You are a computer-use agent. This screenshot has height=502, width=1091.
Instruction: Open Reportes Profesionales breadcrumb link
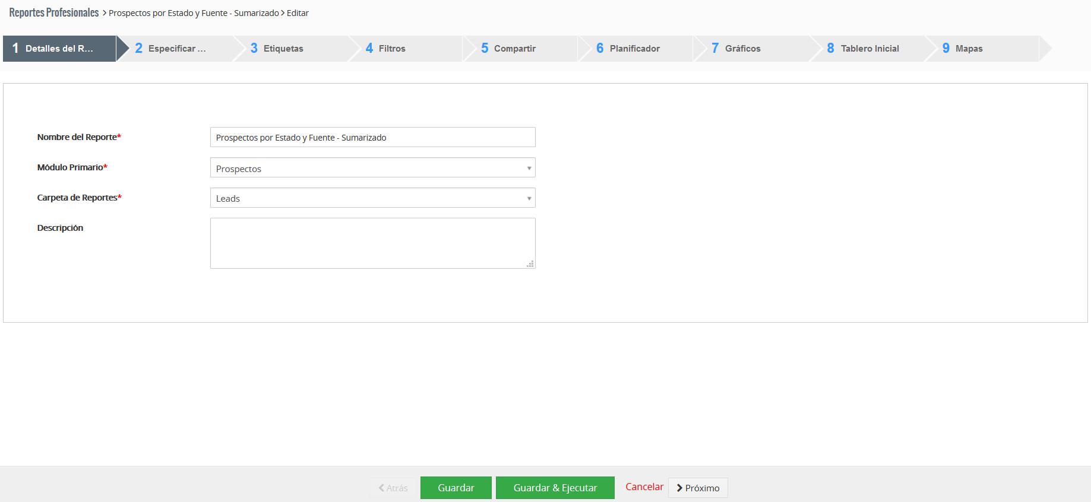pos(54,12)
